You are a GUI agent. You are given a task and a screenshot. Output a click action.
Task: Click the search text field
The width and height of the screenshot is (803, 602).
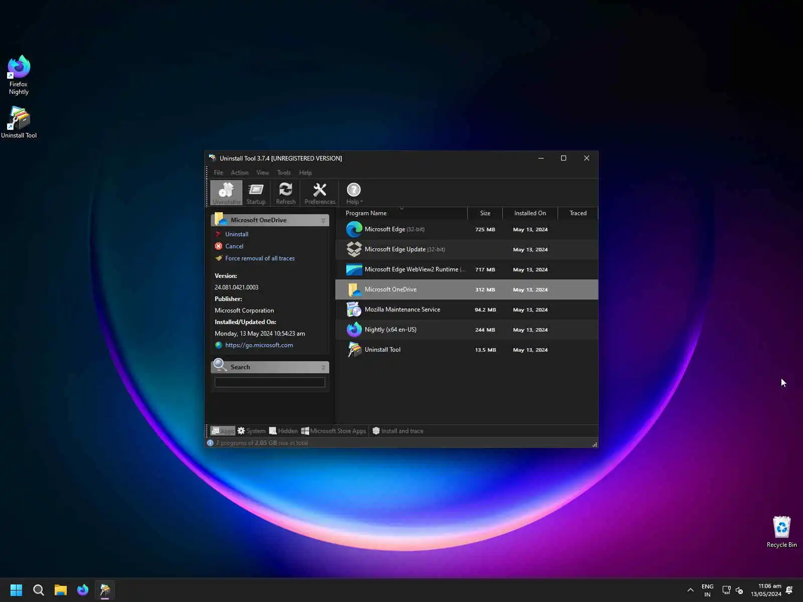[x=270, y=382]
